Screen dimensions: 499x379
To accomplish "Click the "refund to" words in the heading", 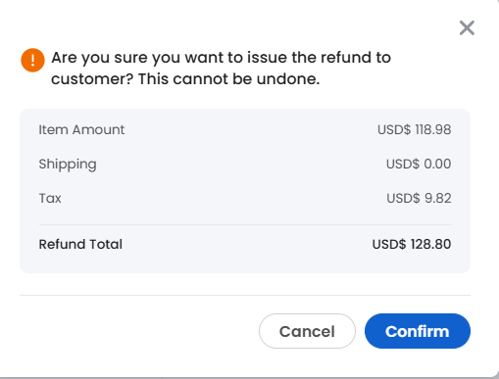I will coord(356,58).
